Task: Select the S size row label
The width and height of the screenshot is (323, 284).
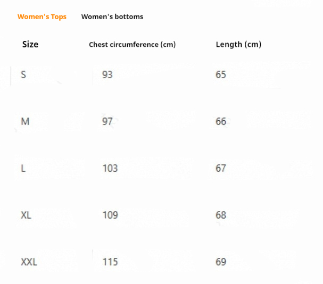Action: coord(23,74)
